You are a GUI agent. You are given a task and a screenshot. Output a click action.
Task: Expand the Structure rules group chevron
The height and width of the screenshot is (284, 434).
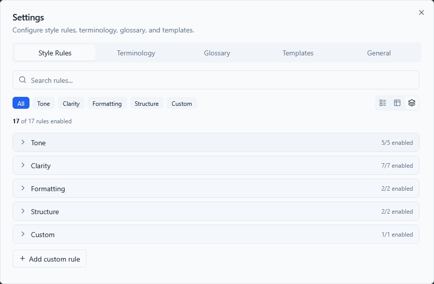coord(23,211)
